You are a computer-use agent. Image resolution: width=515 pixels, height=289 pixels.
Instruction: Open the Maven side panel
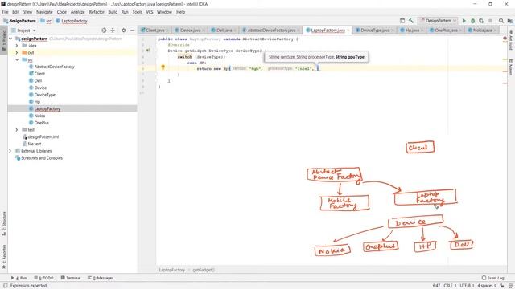[x=511, y=67]
